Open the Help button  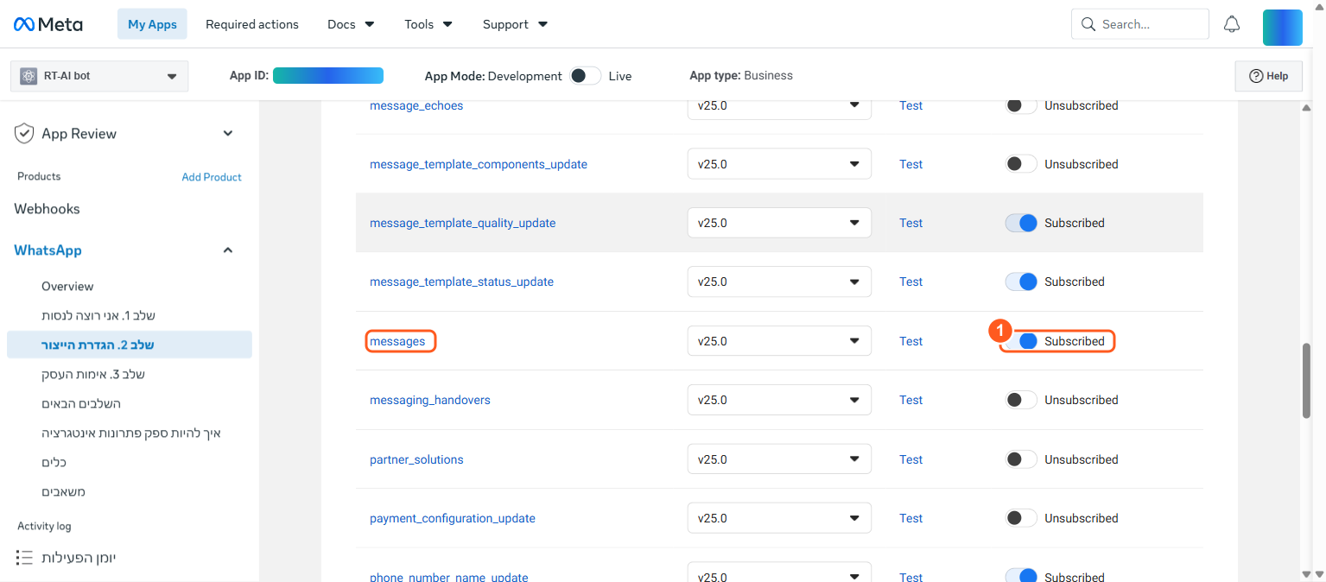click(x=1268, y=76)
